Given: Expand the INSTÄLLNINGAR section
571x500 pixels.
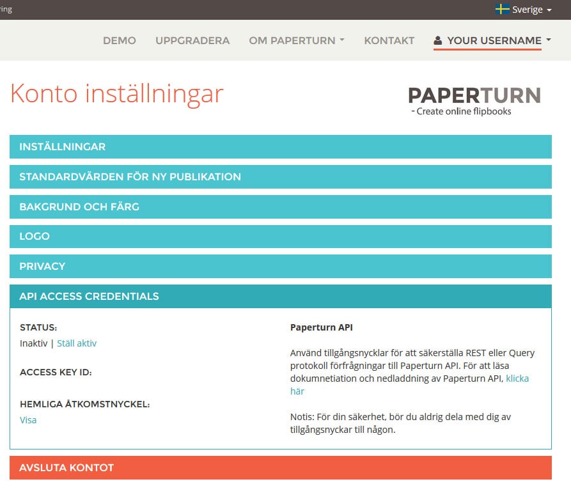Looking at the screenshot, I should (x=281, y=147).
